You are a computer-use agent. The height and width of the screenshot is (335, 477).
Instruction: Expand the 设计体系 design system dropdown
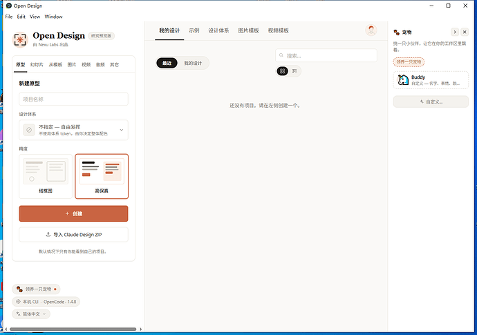click(x=73, y=130)
